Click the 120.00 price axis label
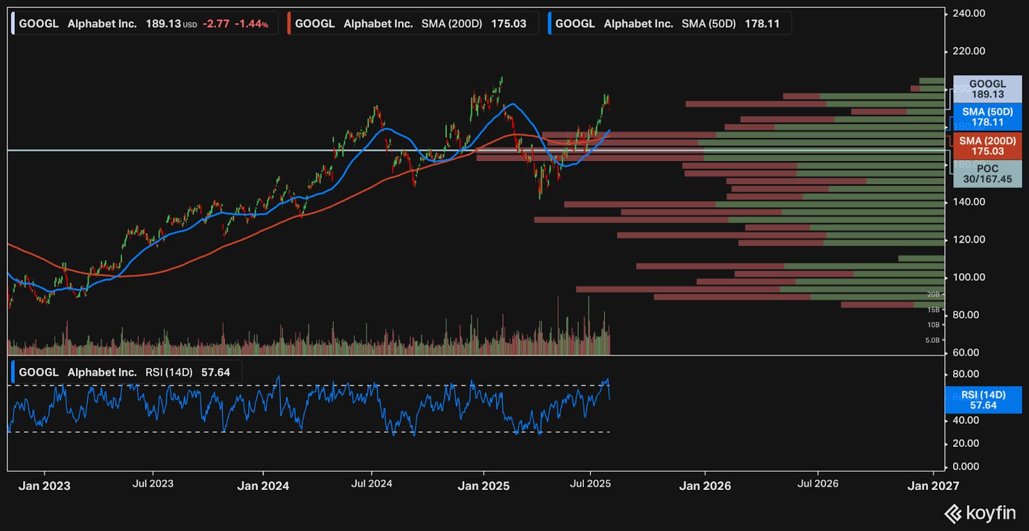 pyautogui.click(x=969, y=239)
